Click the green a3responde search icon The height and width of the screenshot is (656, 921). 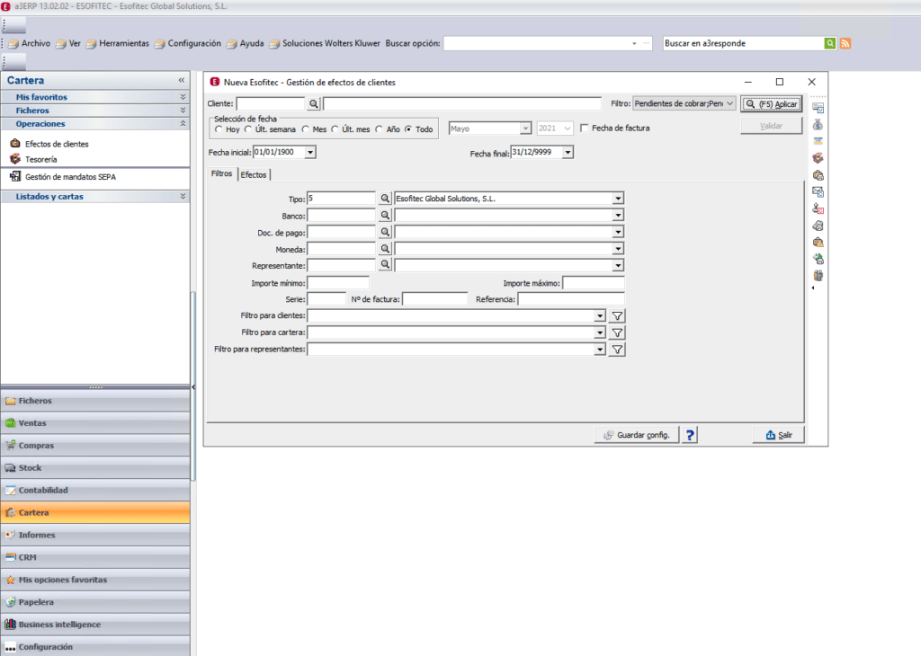pyautogui.click(x=830, y=43)
